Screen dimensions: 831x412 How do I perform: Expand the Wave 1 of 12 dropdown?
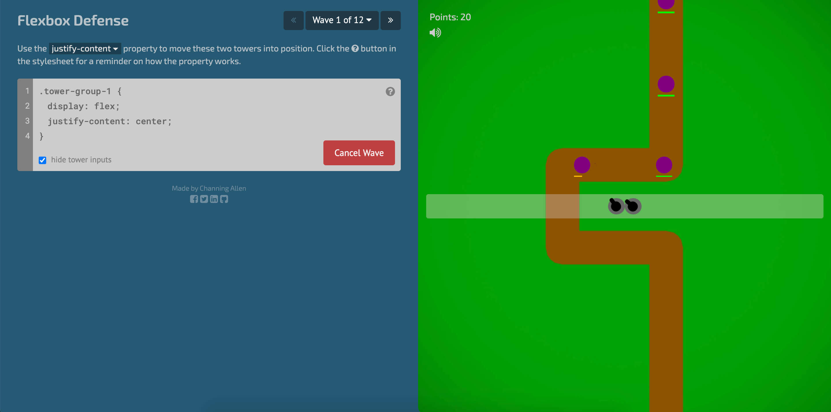341,20
